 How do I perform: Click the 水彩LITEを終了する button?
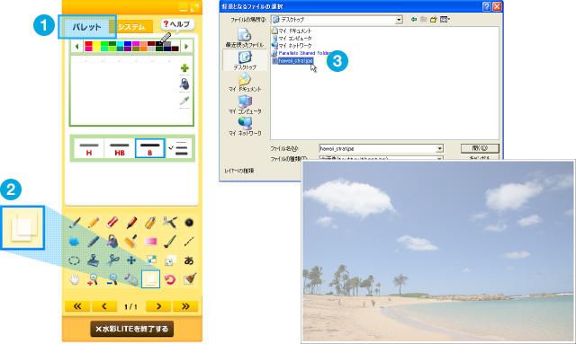coord(132,329)
